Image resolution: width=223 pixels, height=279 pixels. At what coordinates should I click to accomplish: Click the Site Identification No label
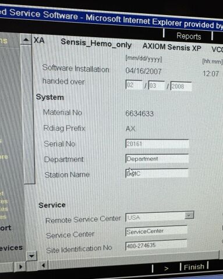tap(79, 249)
